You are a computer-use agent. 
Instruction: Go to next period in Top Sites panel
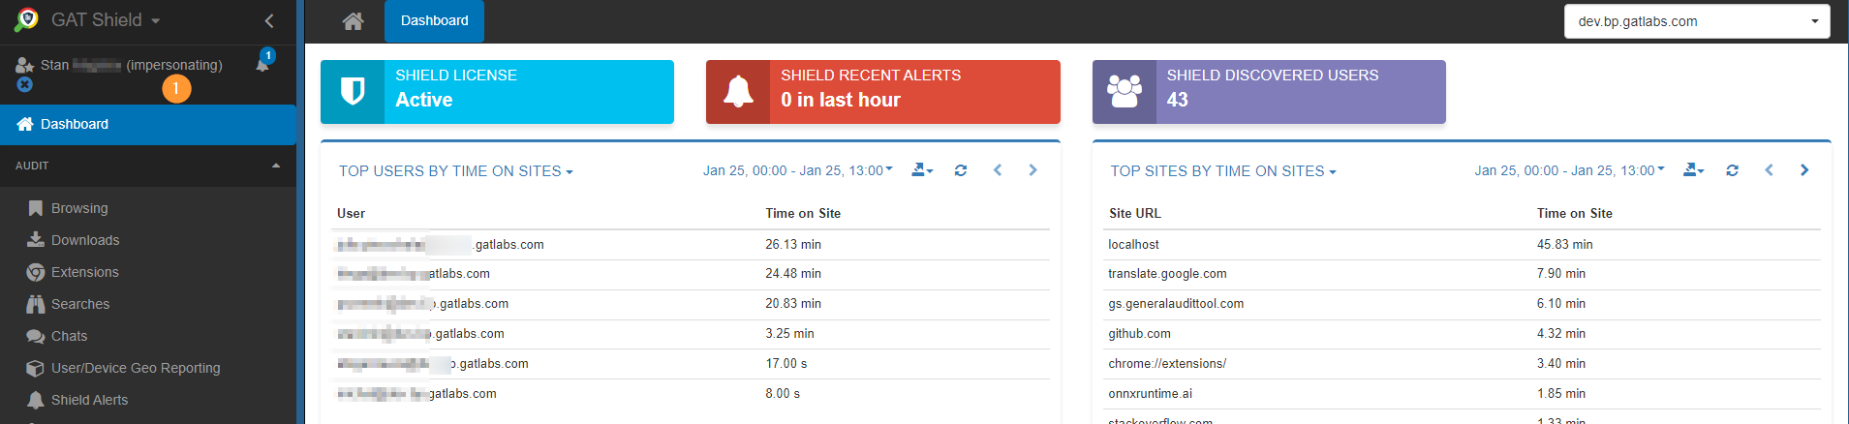click(x=1803, y=170)
